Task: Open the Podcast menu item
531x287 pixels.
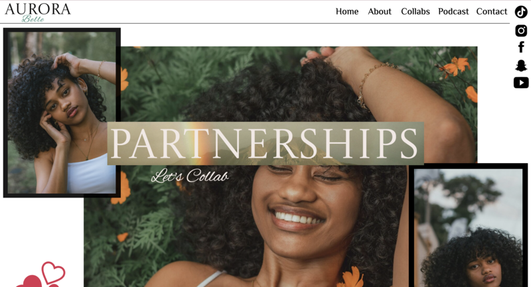Action: coord(453,11)
